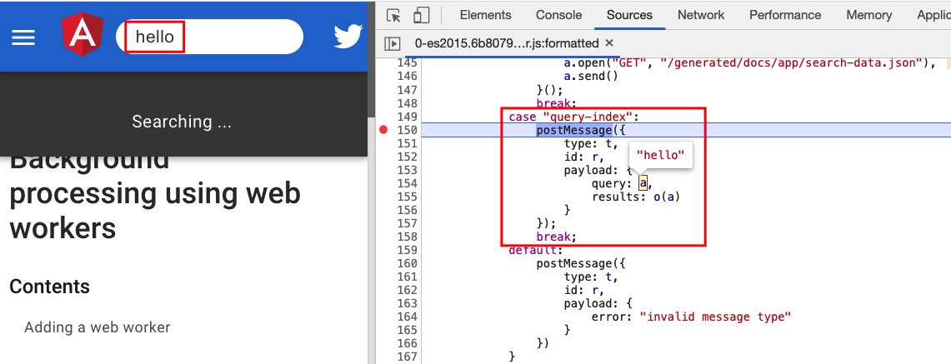Click the postMessage call on line 160
Viewport: 951px width, 364px height.
click(573, 263)
